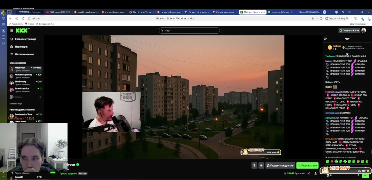Open Zhmilevsky channel in followed list
Image resolution: width=372 pixels, height=180 pixels.
tap(25, 83)
